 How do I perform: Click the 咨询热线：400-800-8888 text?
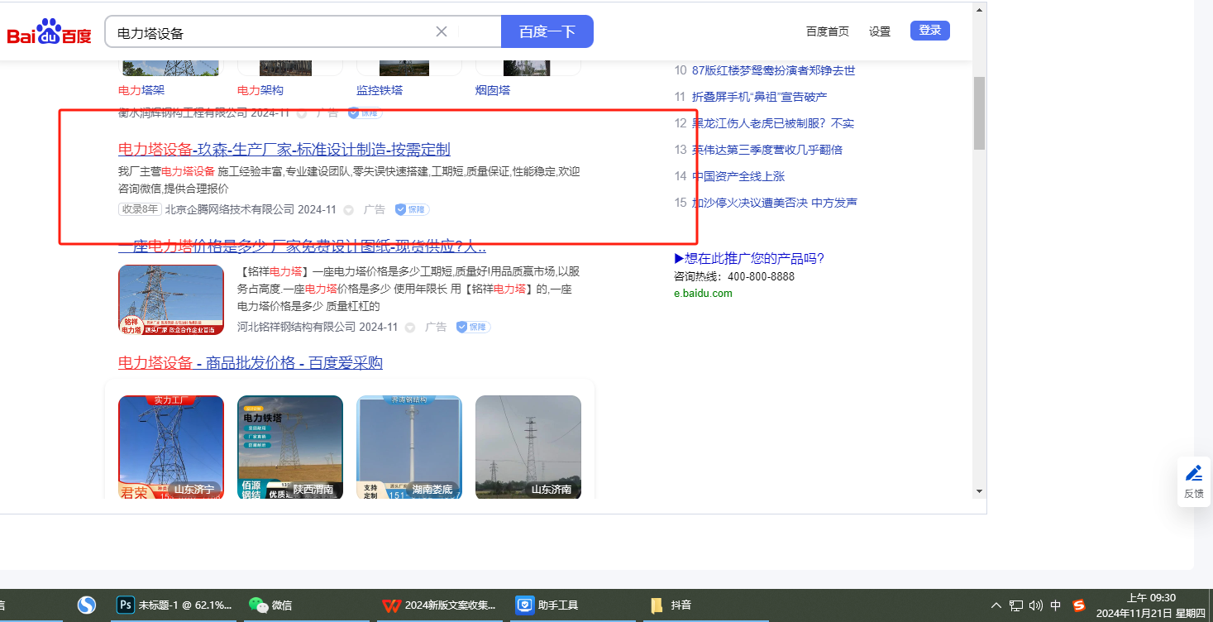734,276
